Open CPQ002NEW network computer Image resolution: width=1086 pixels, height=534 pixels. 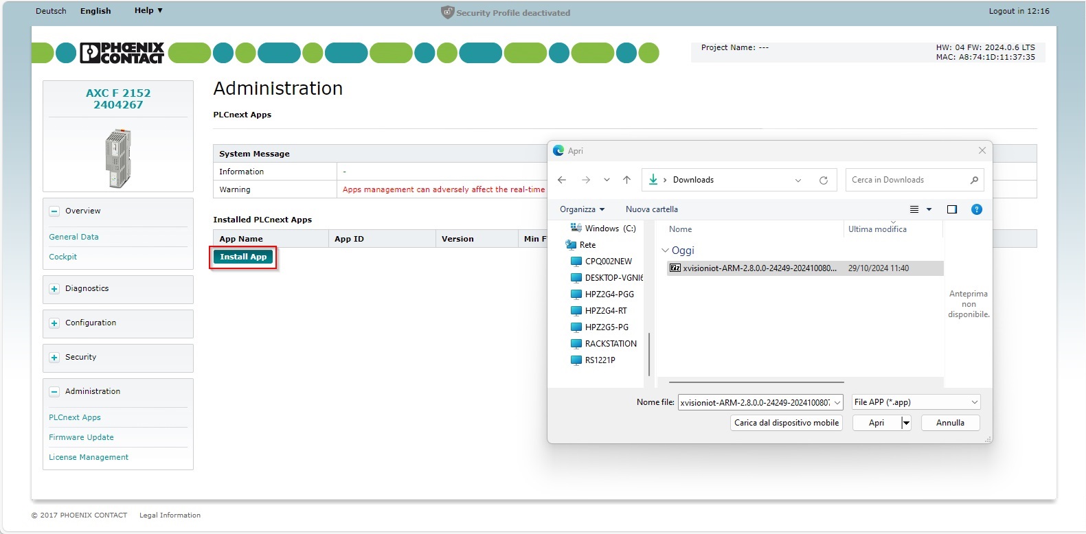(x=602, y=262)
